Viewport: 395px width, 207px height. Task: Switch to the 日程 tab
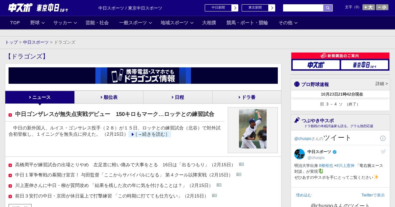[178, 97]
